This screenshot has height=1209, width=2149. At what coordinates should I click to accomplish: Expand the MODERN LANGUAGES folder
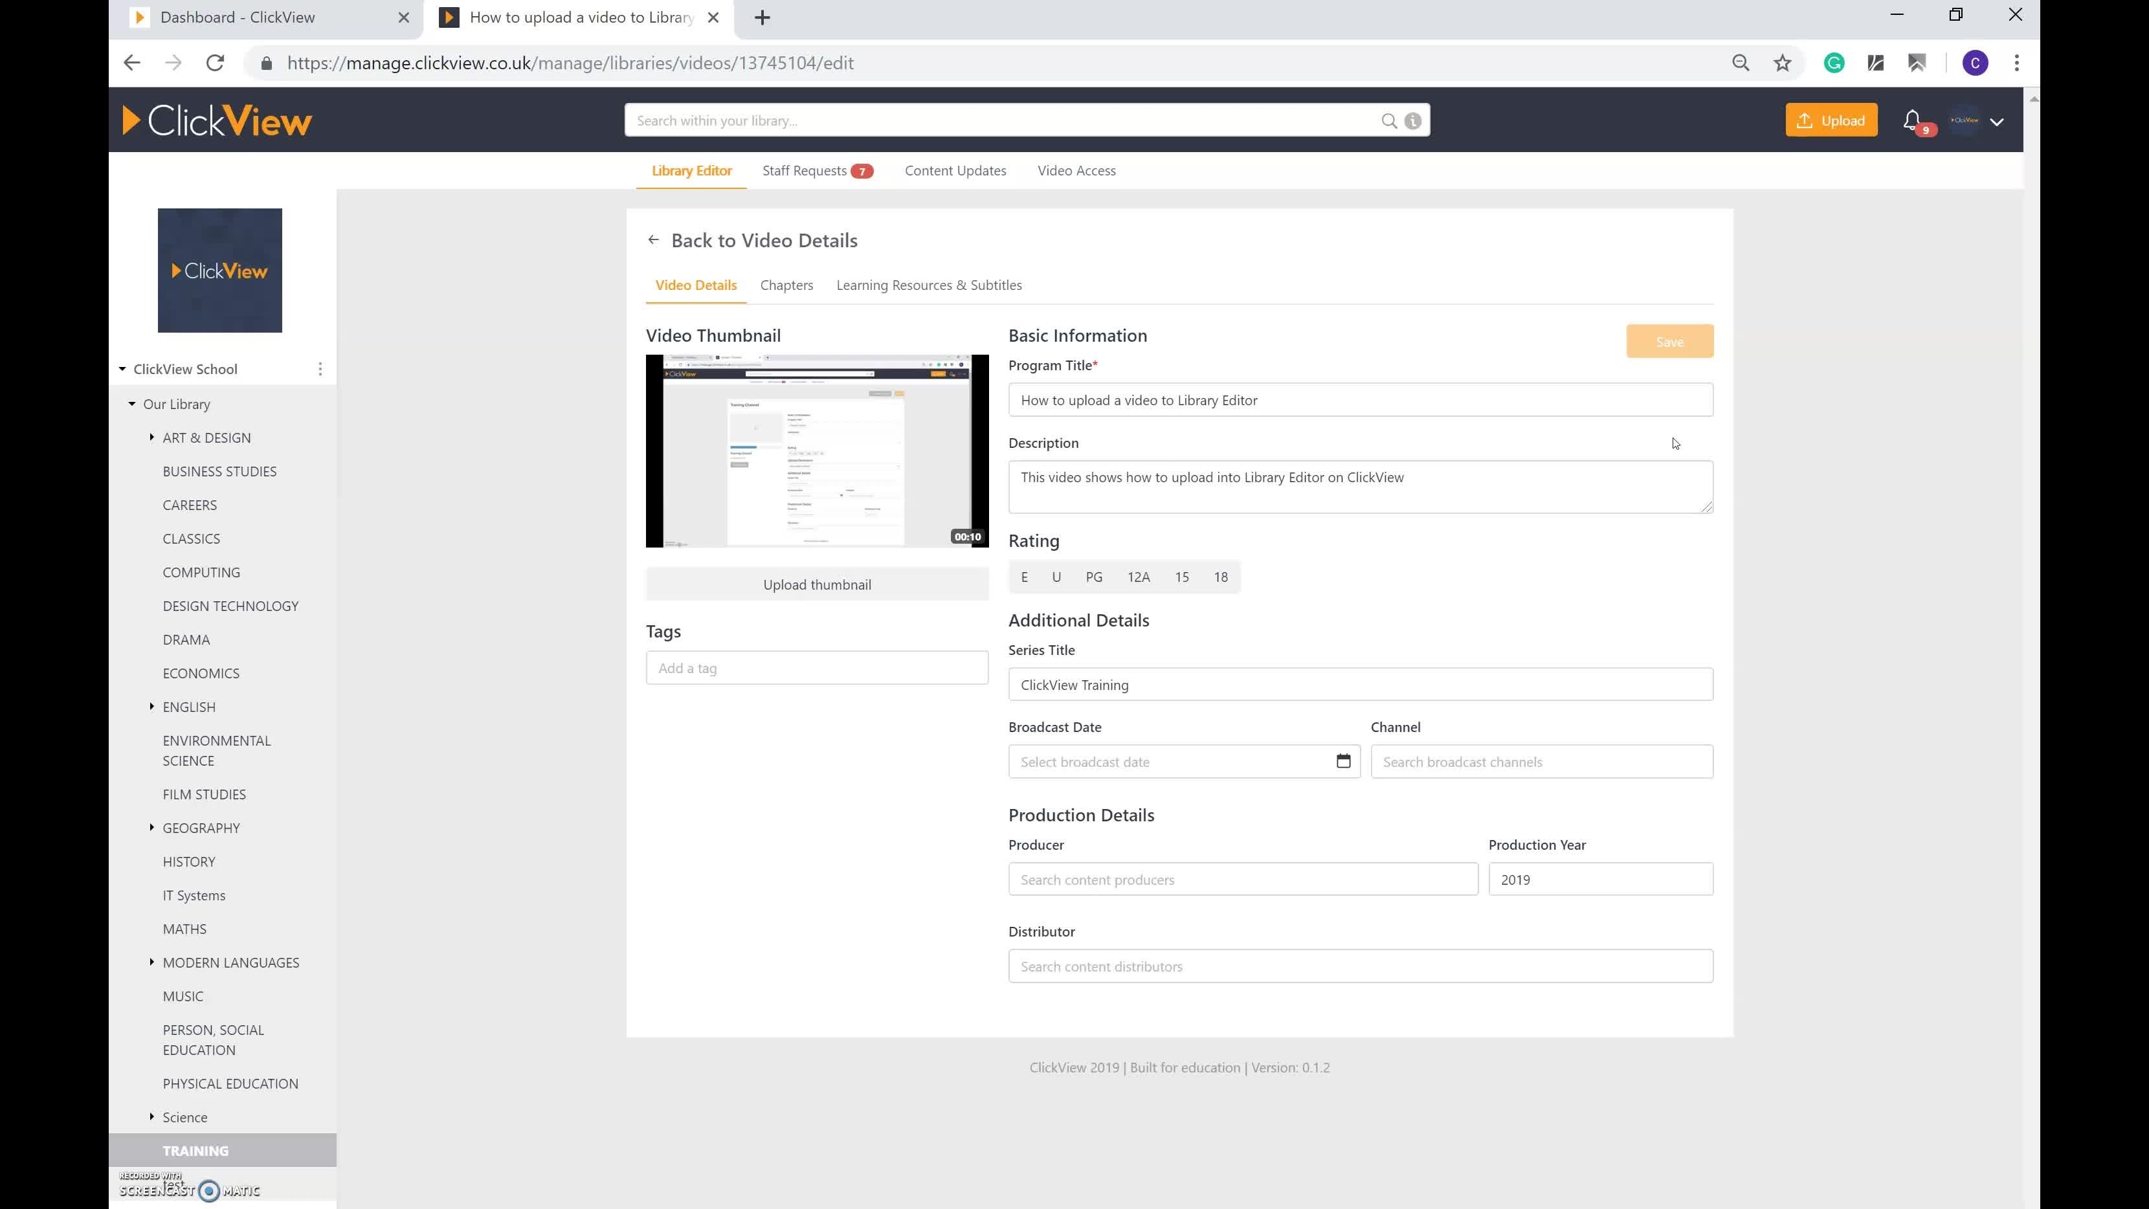click(x=152, y=961)
